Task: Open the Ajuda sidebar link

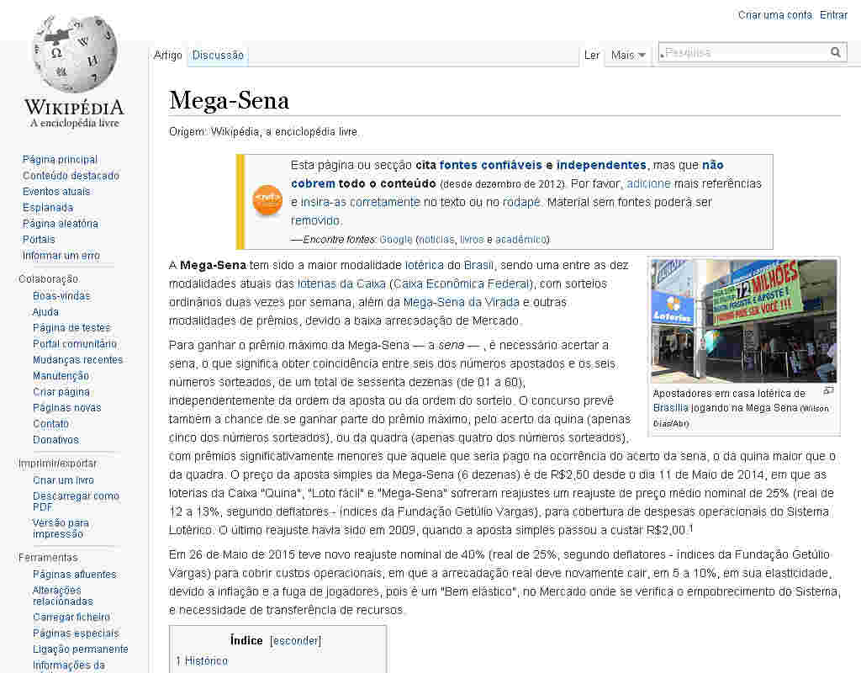Action: tap(45, 312)
